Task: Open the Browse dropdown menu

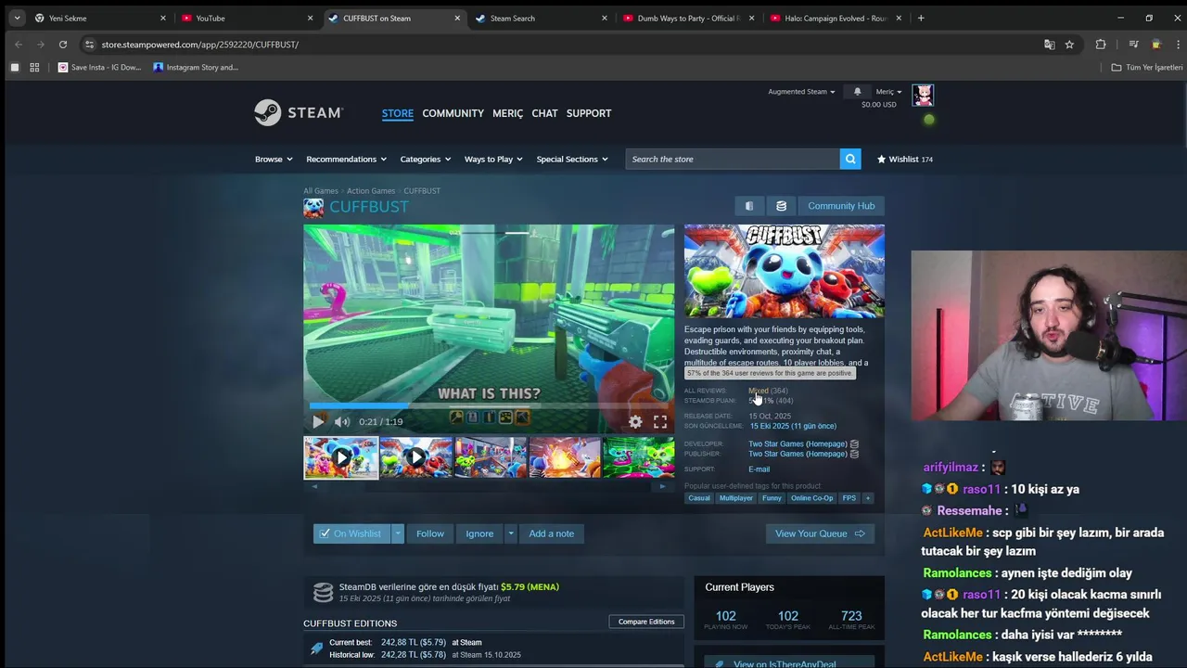Action: click(274, 159)
